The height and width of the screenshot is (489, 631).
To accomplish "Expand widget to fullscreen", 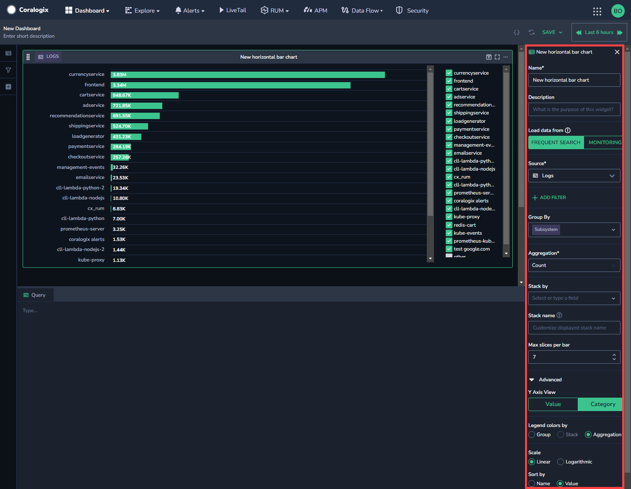I will coord(497,57).
